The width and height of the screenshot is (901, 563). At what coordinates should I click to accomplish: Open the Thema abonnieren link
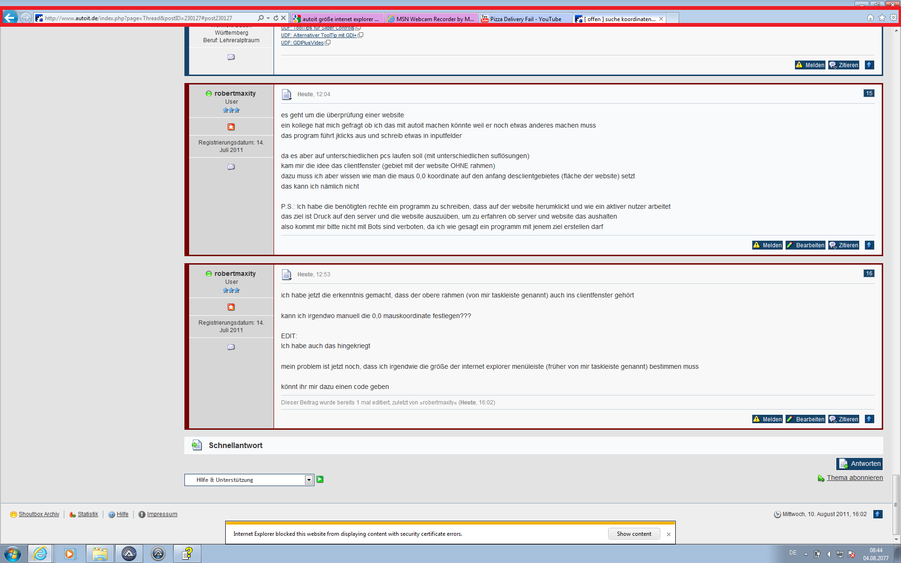(x=854, y=478)
